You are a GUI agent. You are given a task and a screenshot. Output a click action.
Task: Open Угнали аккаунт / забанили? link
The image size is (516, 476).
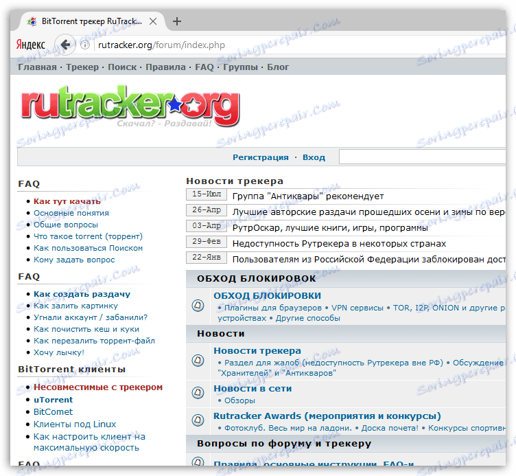91,317
